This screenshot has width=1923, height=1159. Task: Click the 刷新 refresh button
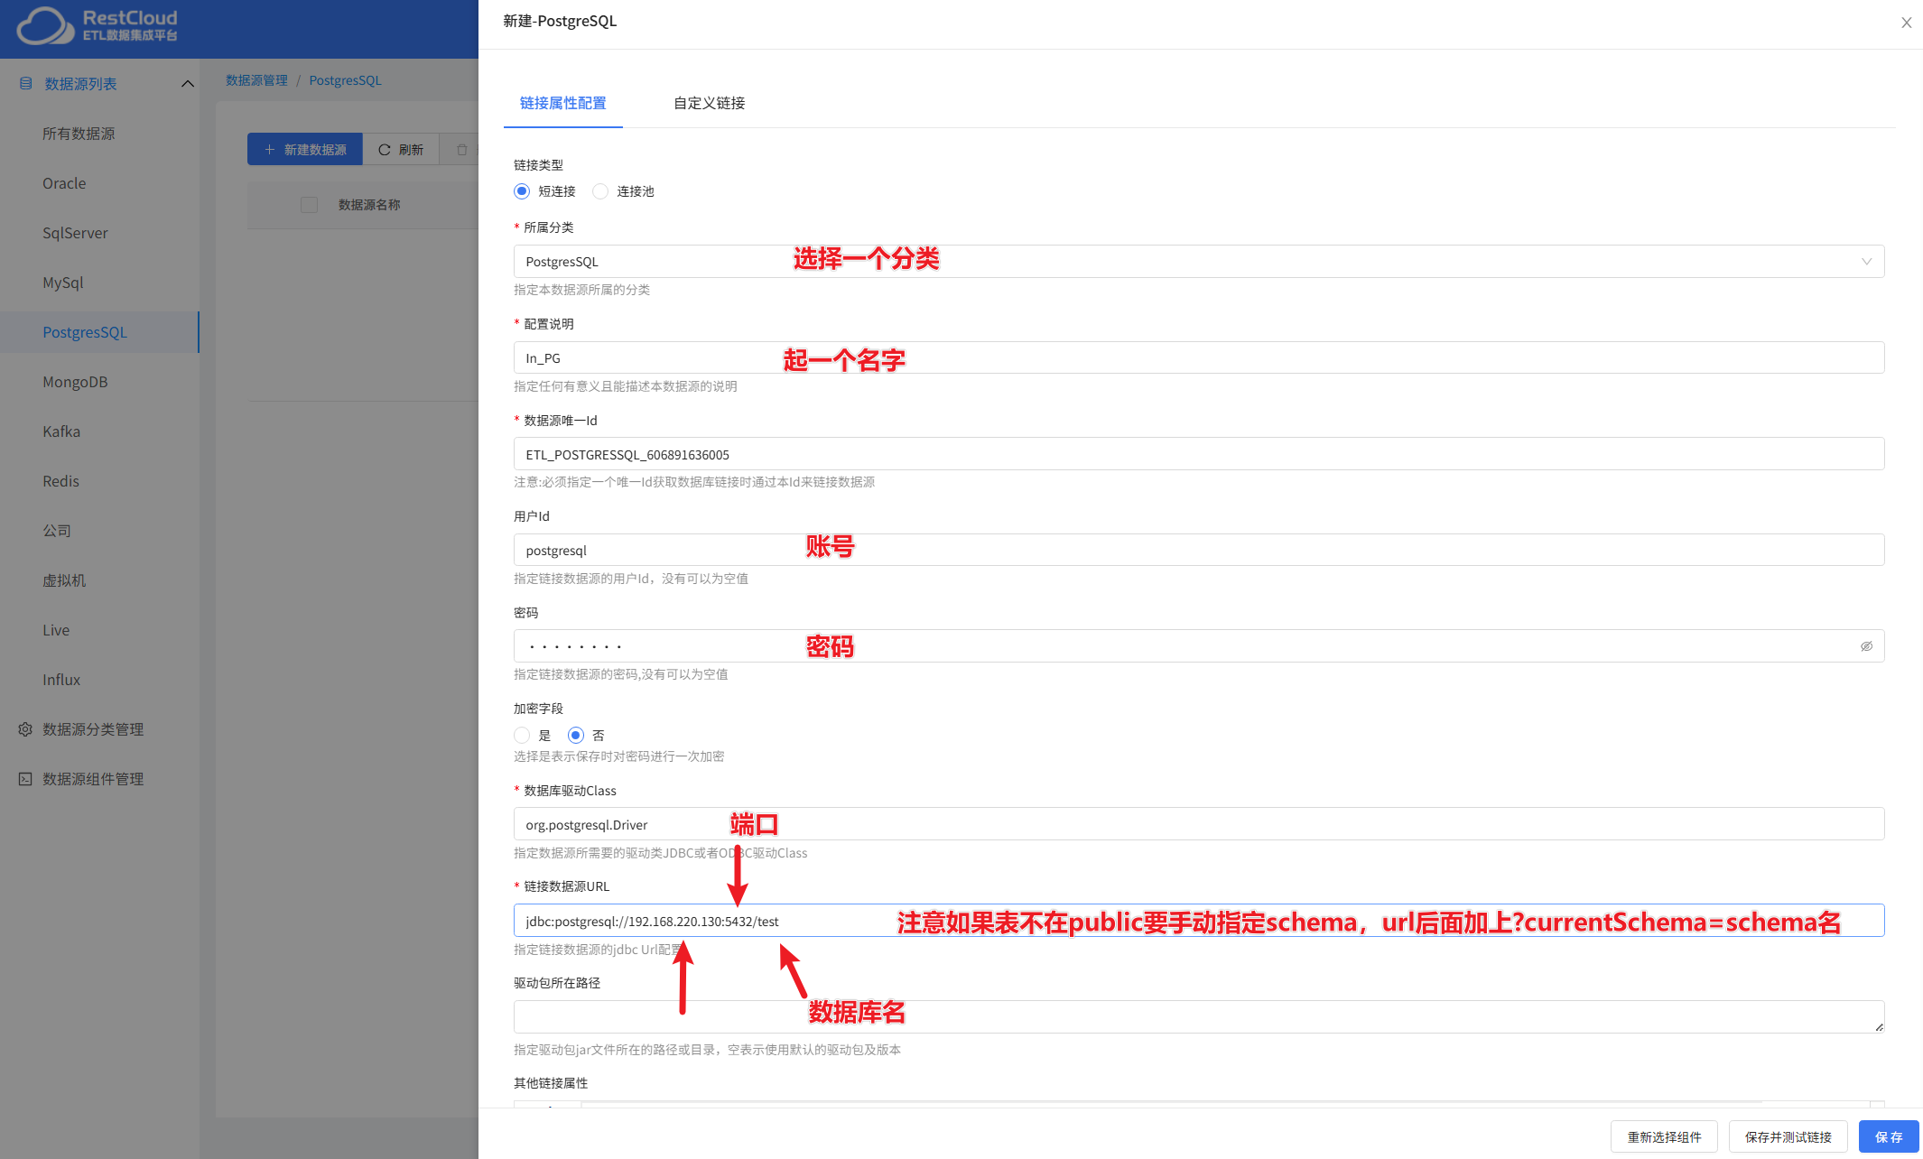[x=401, y=150]
